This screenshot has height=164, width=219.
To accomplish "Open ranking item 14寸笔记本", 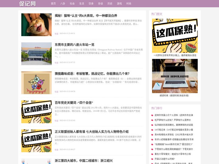I will pos(174,130).
